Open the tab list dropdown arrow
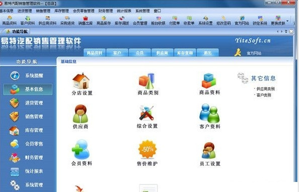300x192 pixels. 286,31
